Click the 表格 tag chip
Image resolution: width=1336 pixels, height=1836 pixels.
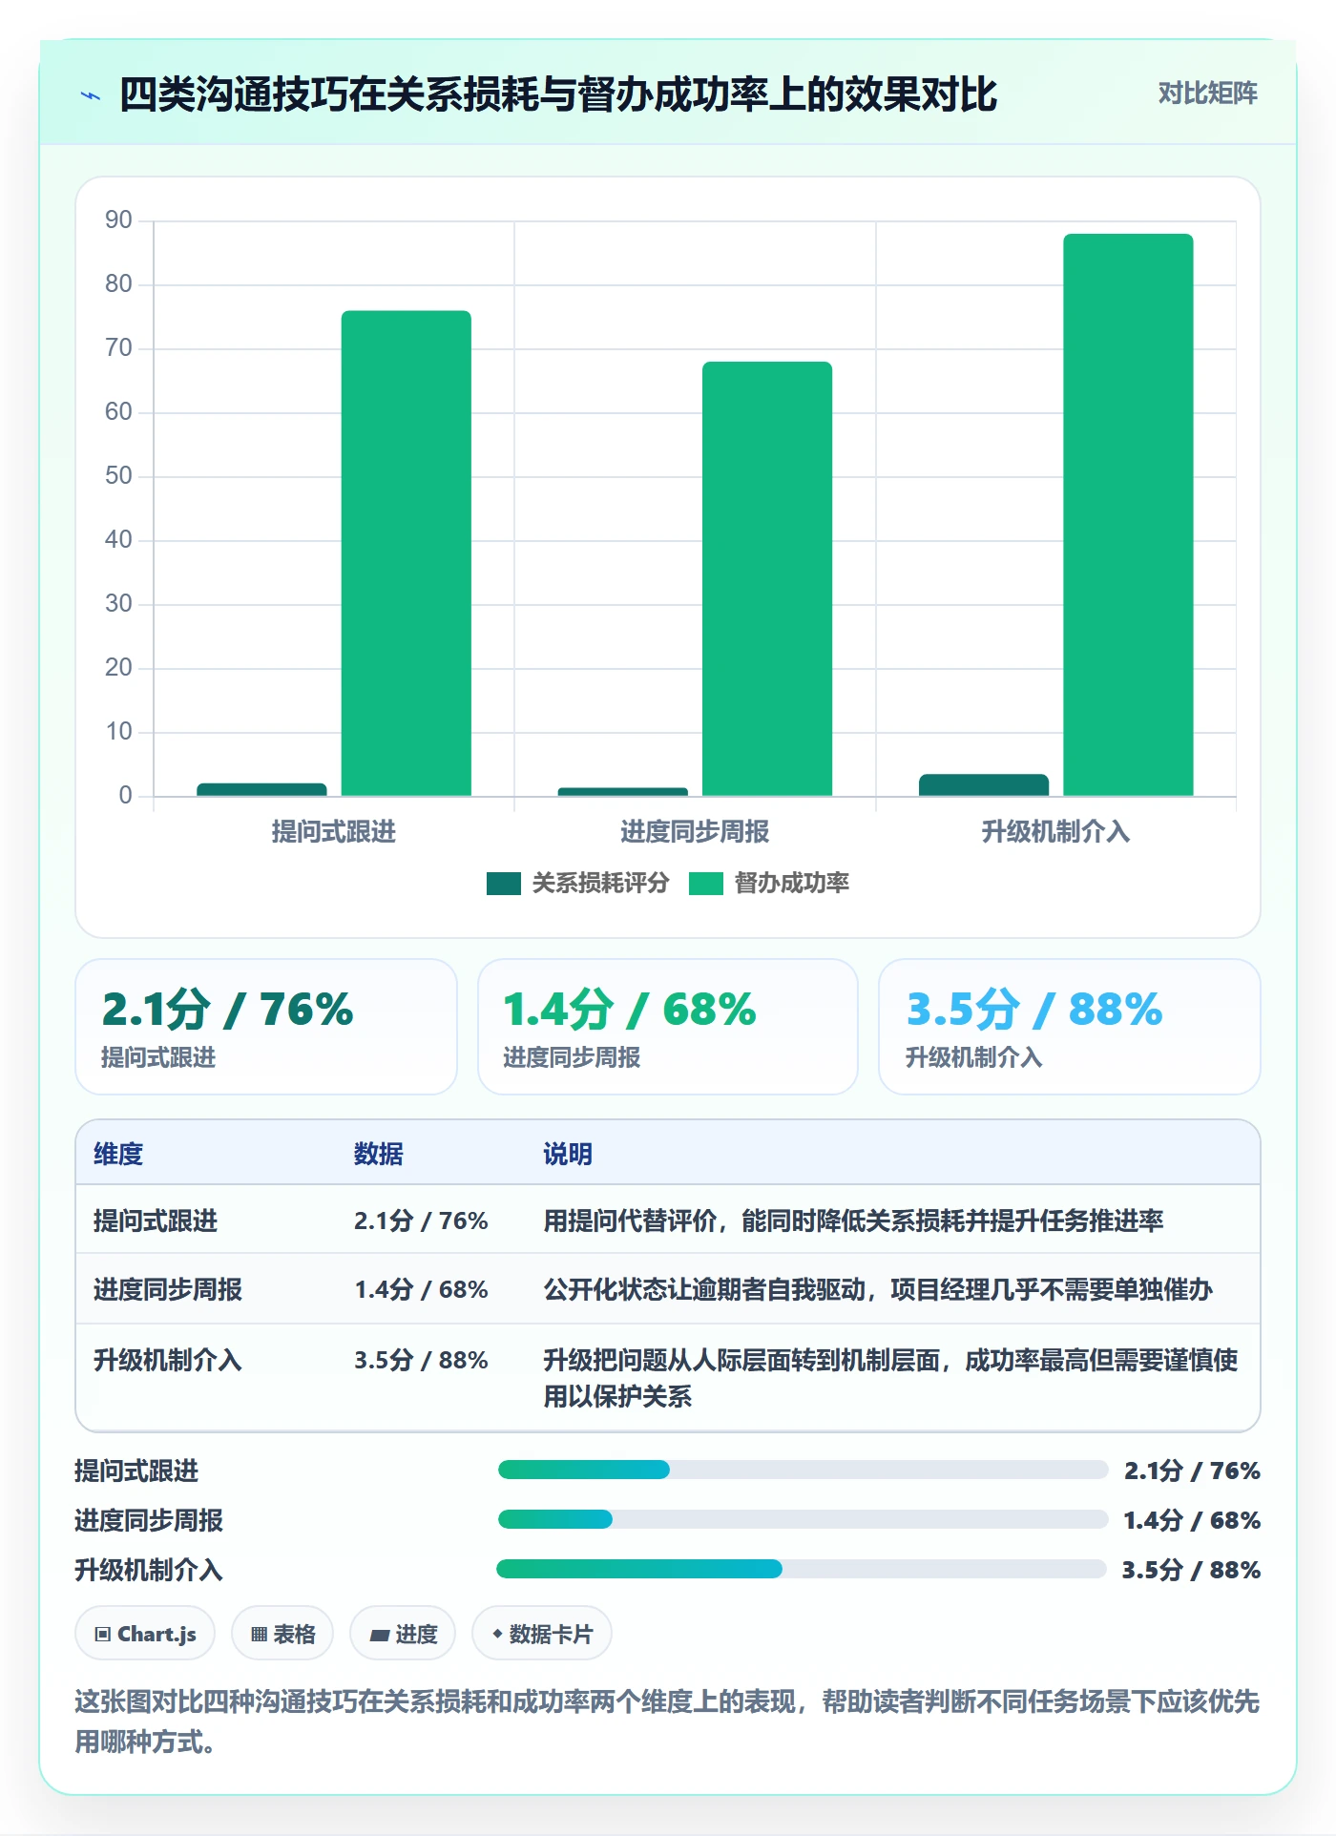[x=282, y=1634]
